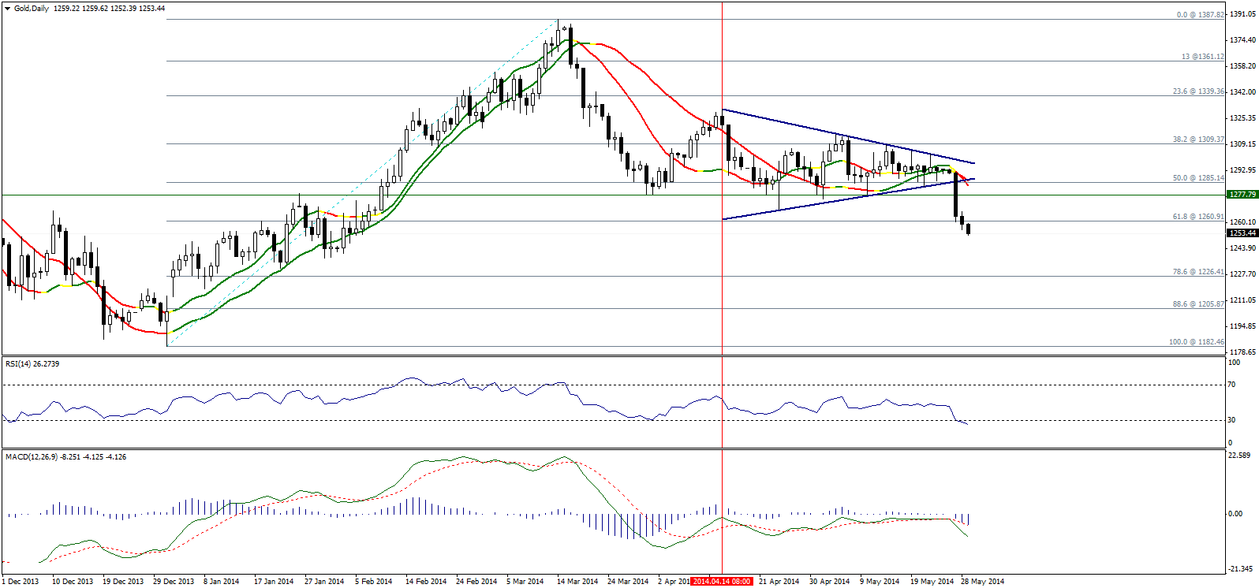Screen dimensions: 1259x588
Task: Click price scale value 1194.85
Action: point(1242,326)
